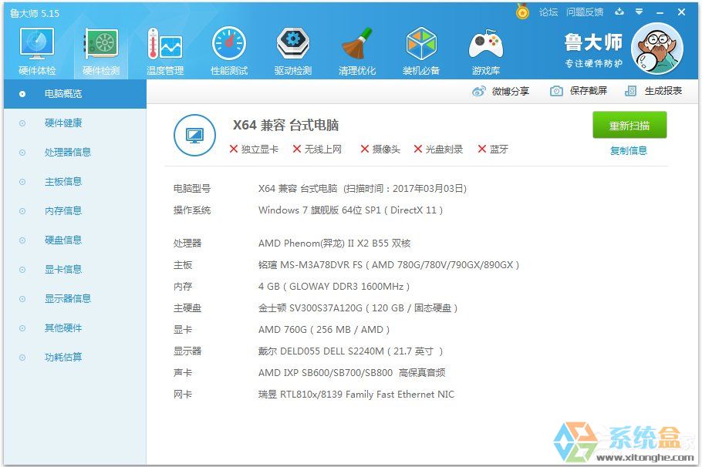Click motherboard value 铭瑄 MS-M3A78DVR FS
Screen dimensions: 702x467
(389, 265)
